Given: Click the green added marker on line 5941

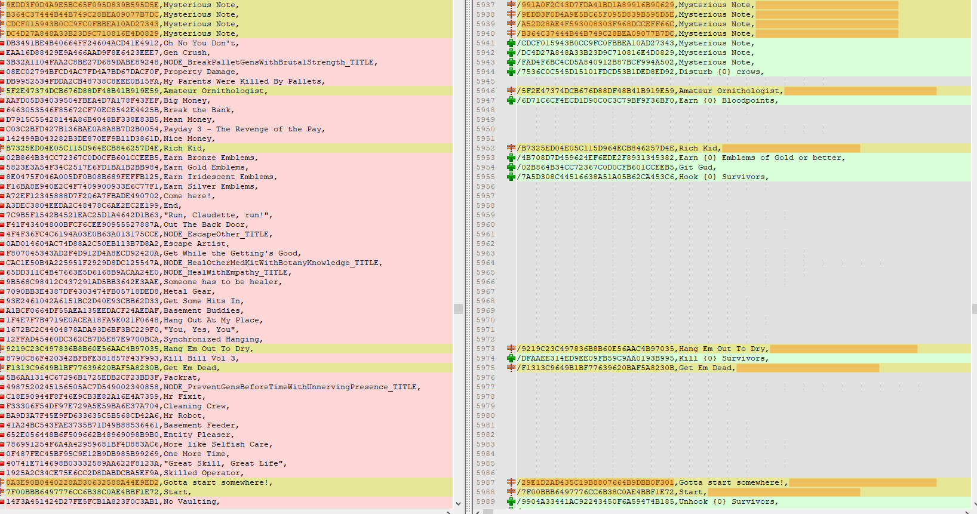Looking at the screenshot, I should click(511, 43).
